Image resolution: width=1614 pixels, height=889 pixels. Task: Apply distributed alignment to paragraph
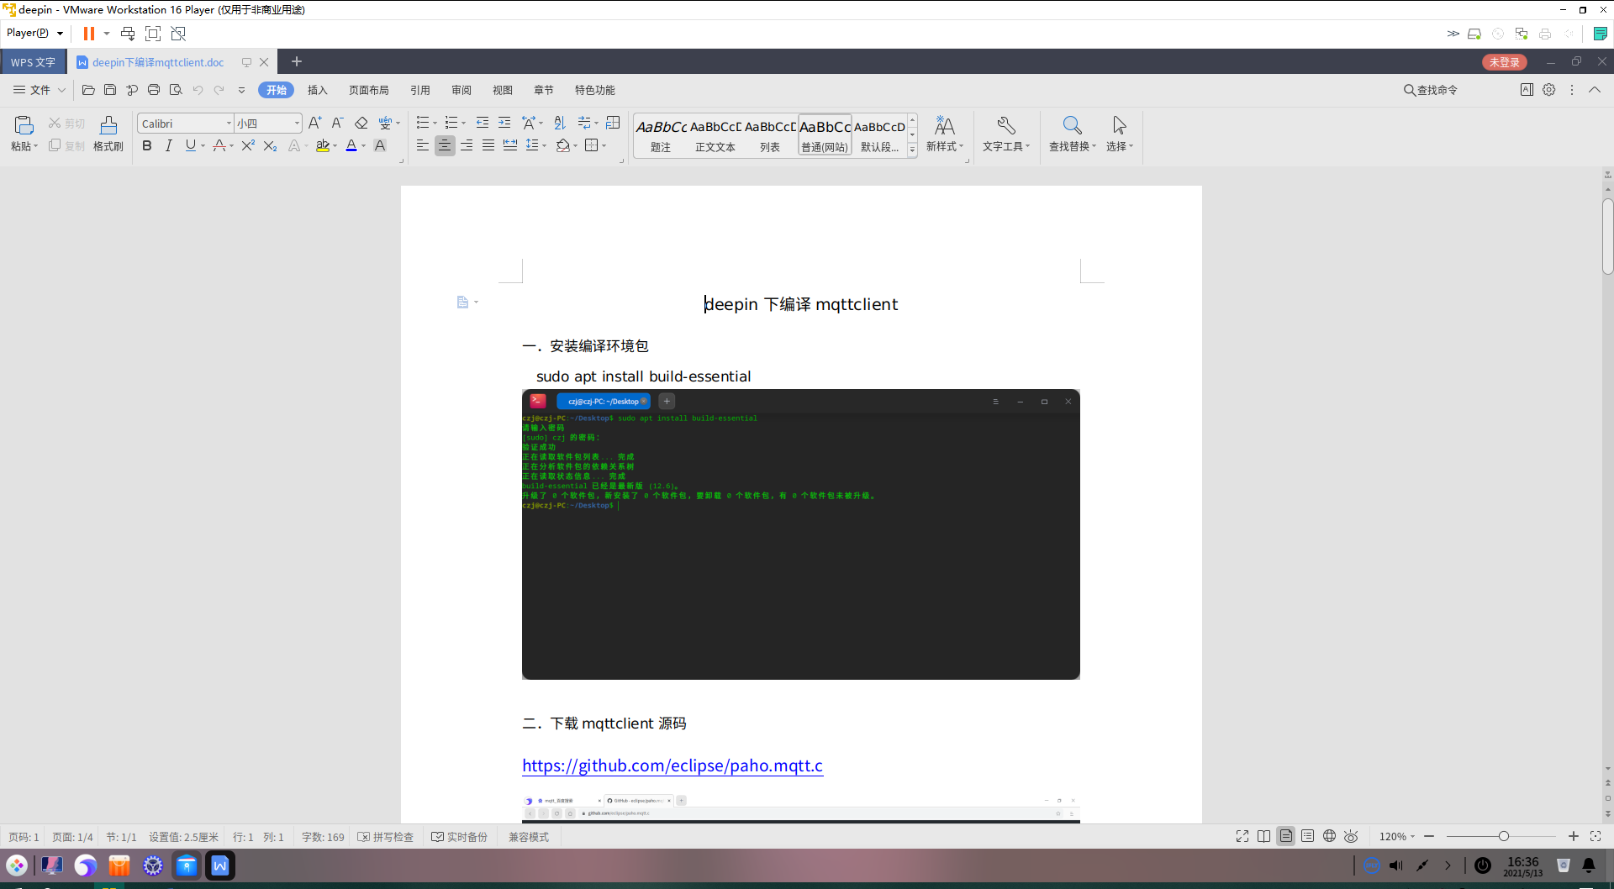[x=510, y=145]
